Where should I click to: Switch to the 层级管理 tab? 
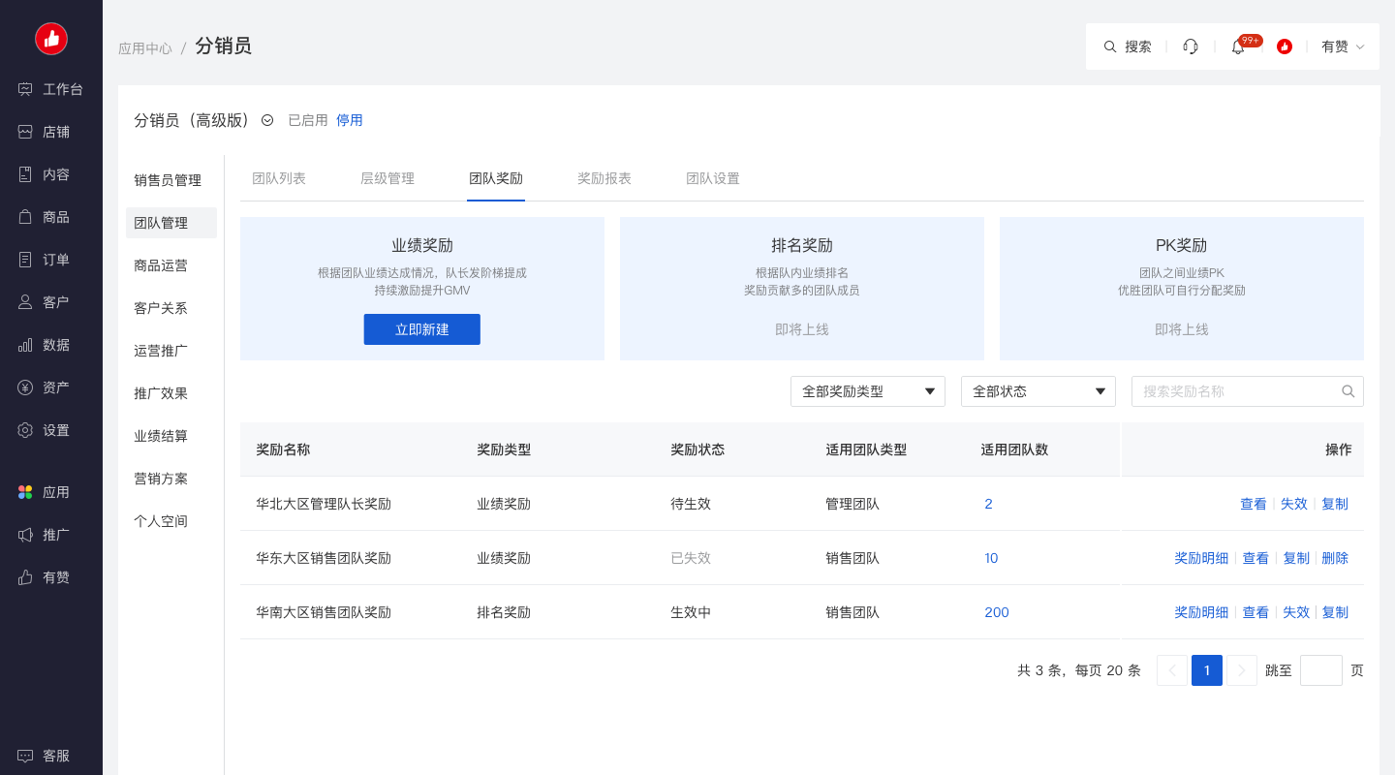pos(387,178)
